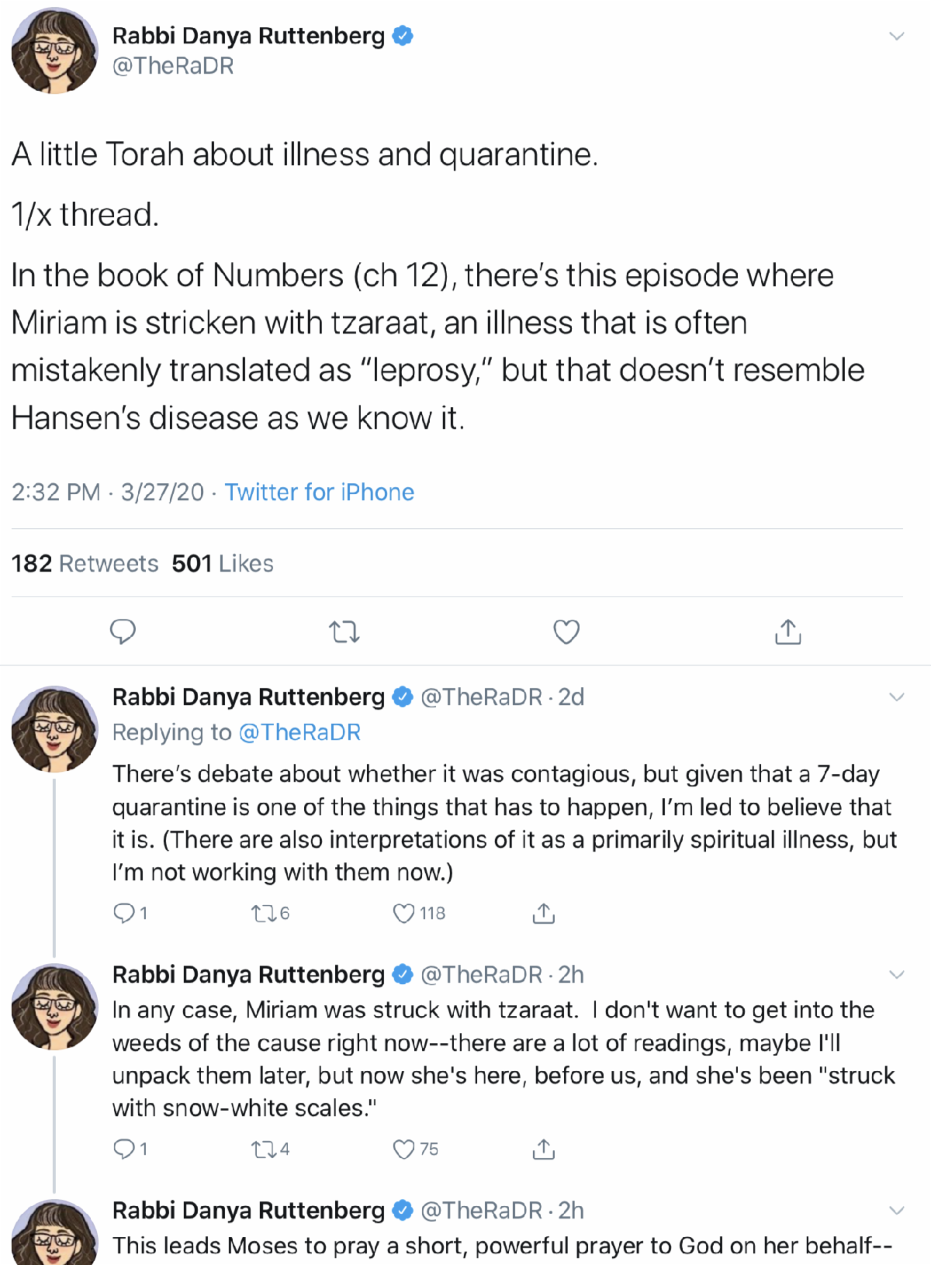Open chevron menu on Miriam tzaraat tweet

click(x=897, y=974)
